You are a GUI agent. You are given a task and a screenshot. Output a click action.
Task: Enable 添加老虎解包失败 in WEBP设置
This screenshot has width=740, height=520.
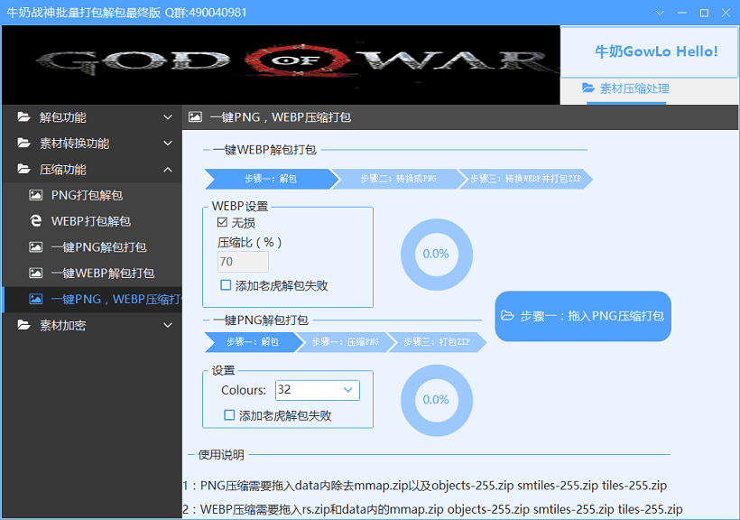point(226,285)
